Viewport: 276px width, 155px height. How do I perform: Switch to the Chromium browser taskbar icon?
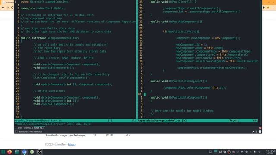click(x=24, y=152)
